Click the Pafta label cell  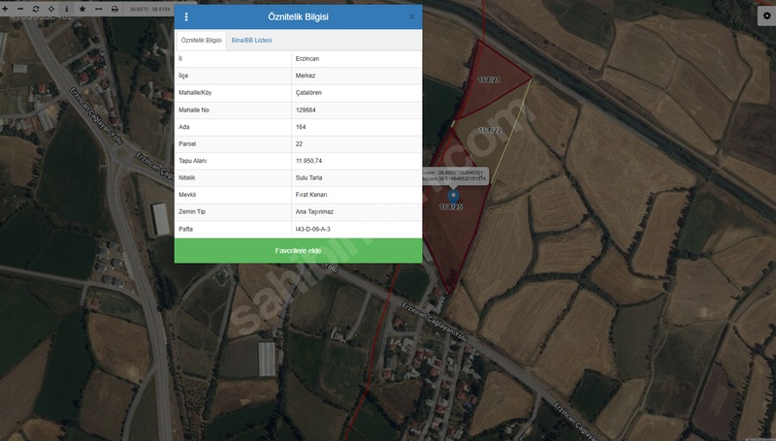[233, 229]
